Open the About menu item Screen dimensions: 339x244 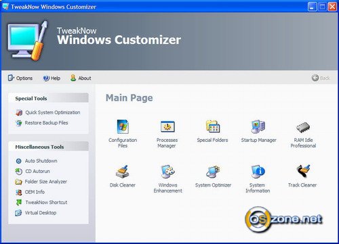pyautogui.click(x=81, y=78)
